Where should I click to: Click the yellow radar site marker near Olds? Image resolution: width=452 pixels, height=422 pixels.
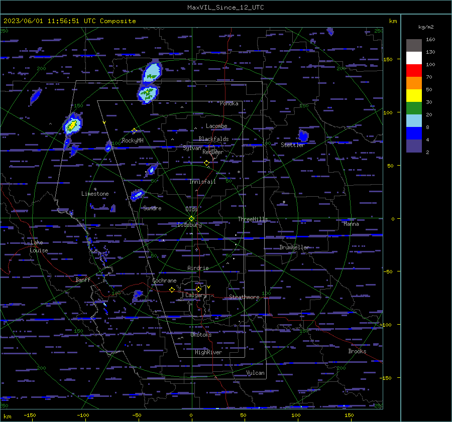[191, 219]
